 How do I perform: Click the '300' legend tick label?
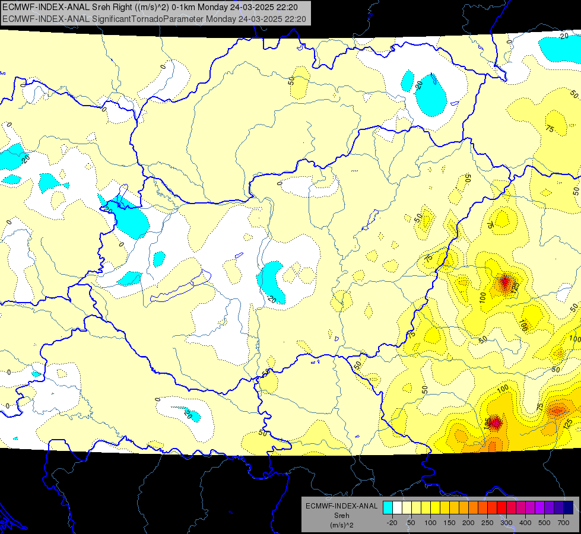(506, 523)
